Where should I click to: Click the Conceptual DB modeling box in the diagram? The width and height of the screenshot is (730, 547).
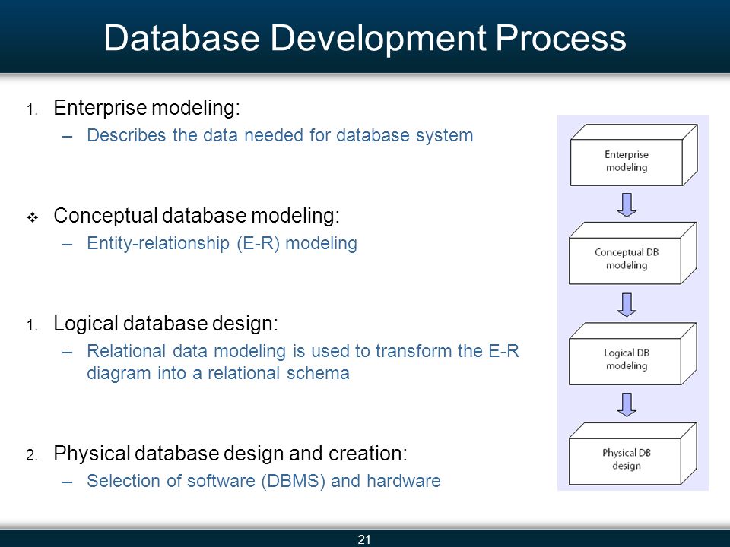point(633,253)
